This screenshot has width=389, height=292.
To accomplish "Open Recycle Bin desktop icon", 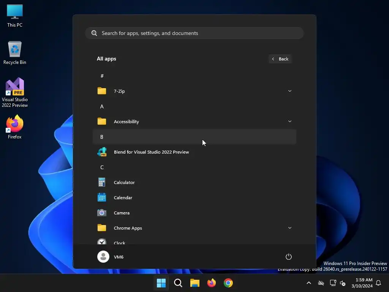I will pos(15,53).
